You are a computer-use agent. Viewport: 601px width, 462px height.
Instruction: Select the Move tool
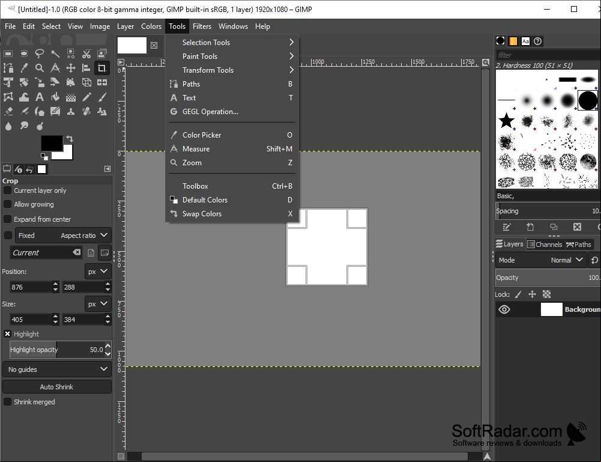(x=70, y=68)
